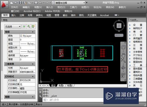Image resolution: width=147 pixels, height=107 pixels.
Task: Open the workspace dropdown 草图与注释
Action: click(x=69, y=3)
